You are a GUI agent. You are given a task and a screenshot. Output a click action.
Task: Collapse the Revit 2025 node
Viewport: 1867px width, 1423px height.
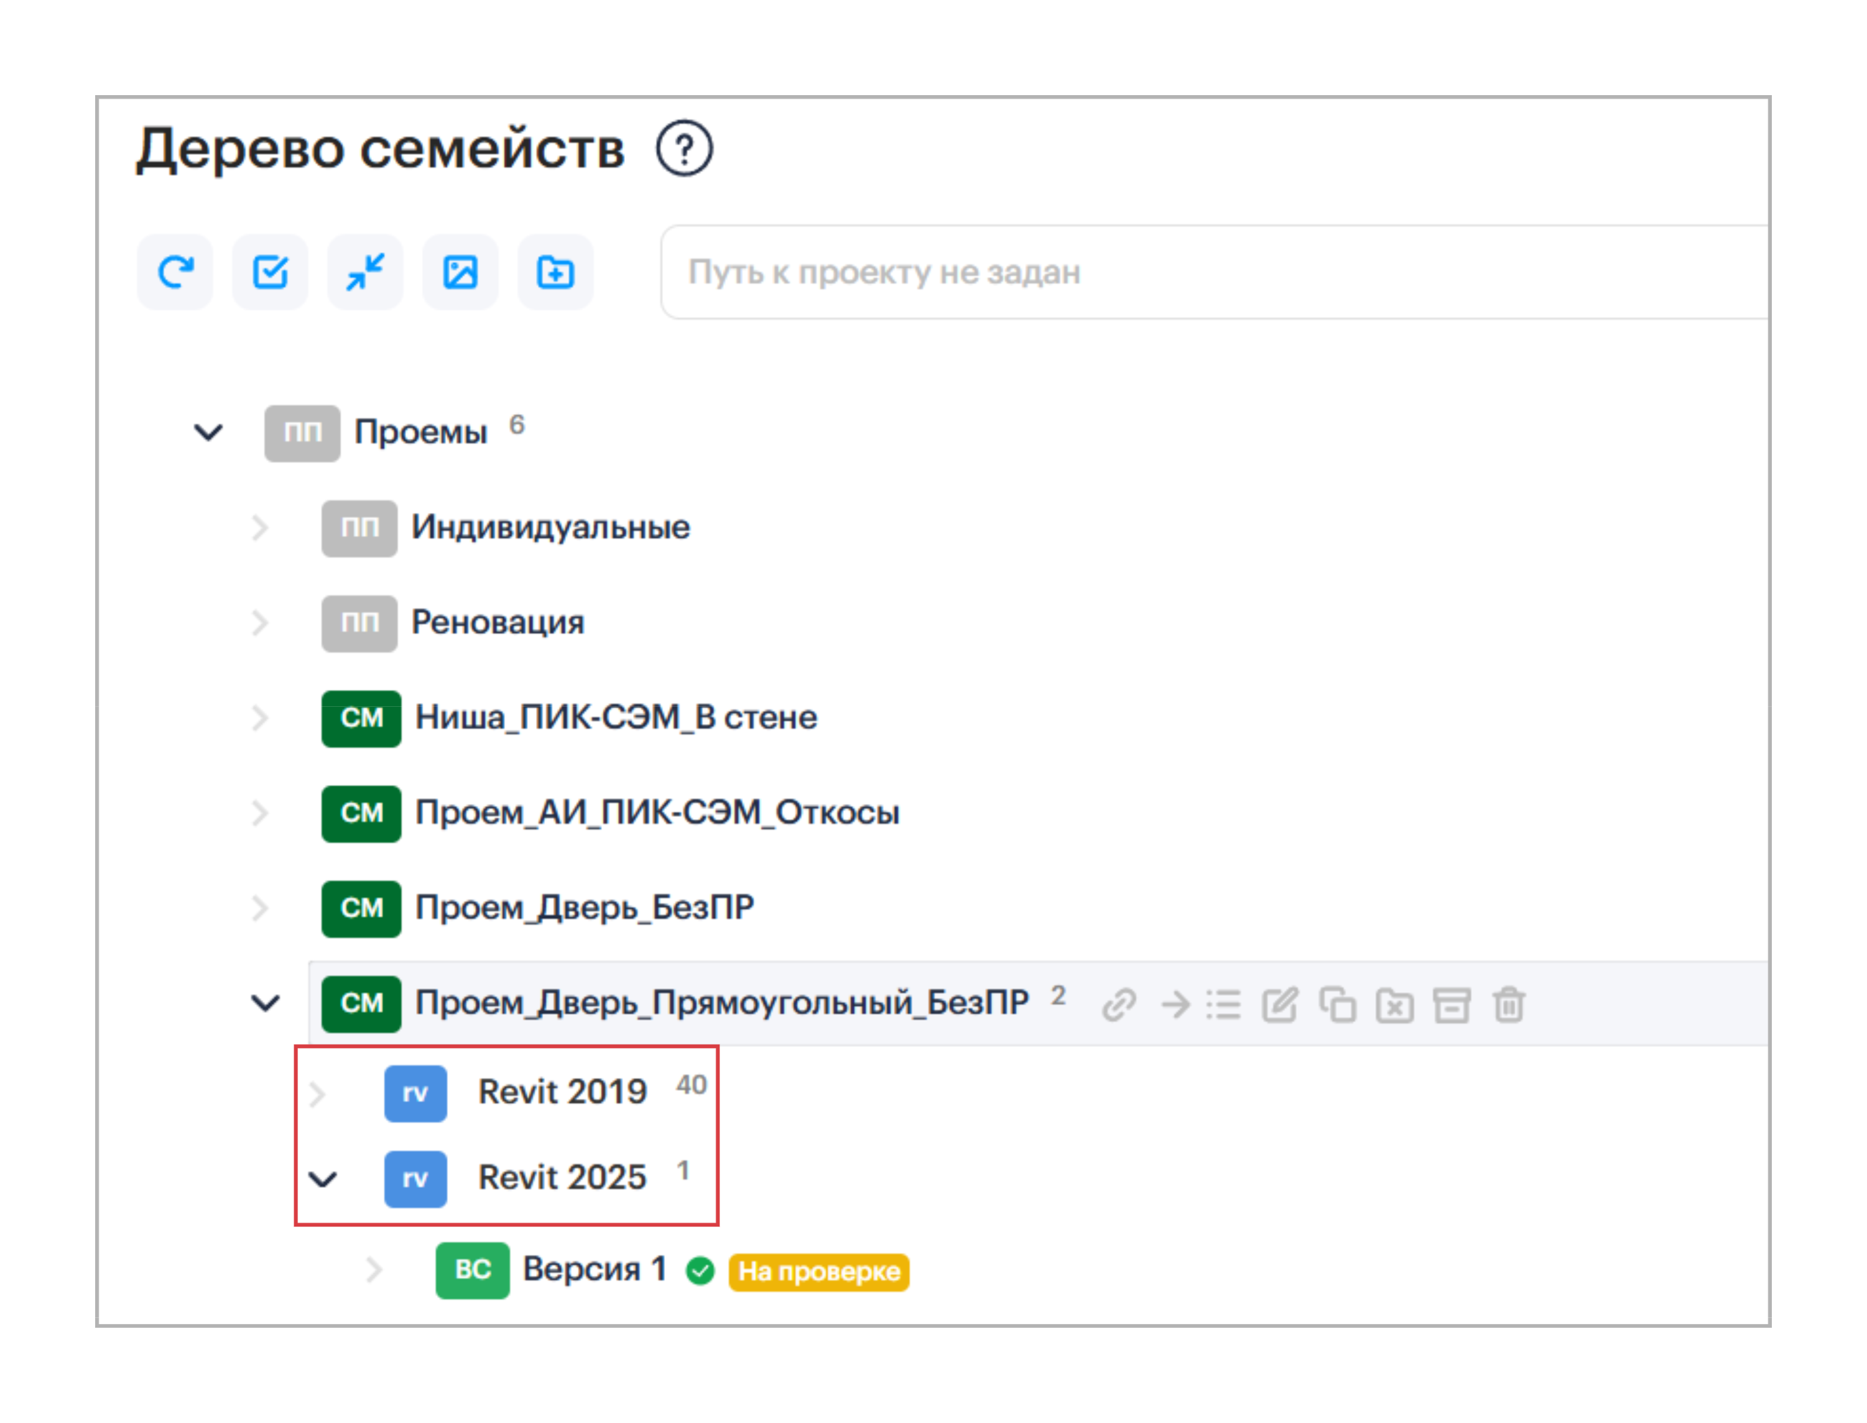[323, 1179]
